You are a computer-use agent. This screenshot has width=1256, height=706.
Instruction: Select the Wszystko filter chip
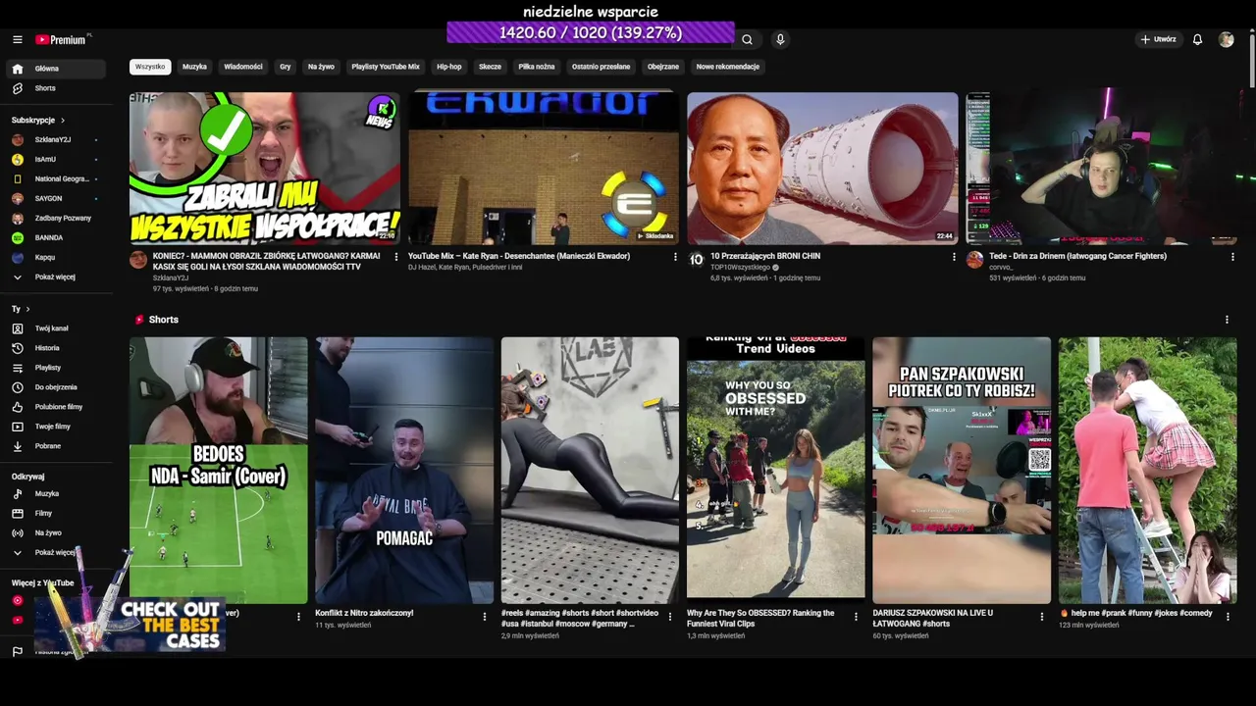pos(150,67)
